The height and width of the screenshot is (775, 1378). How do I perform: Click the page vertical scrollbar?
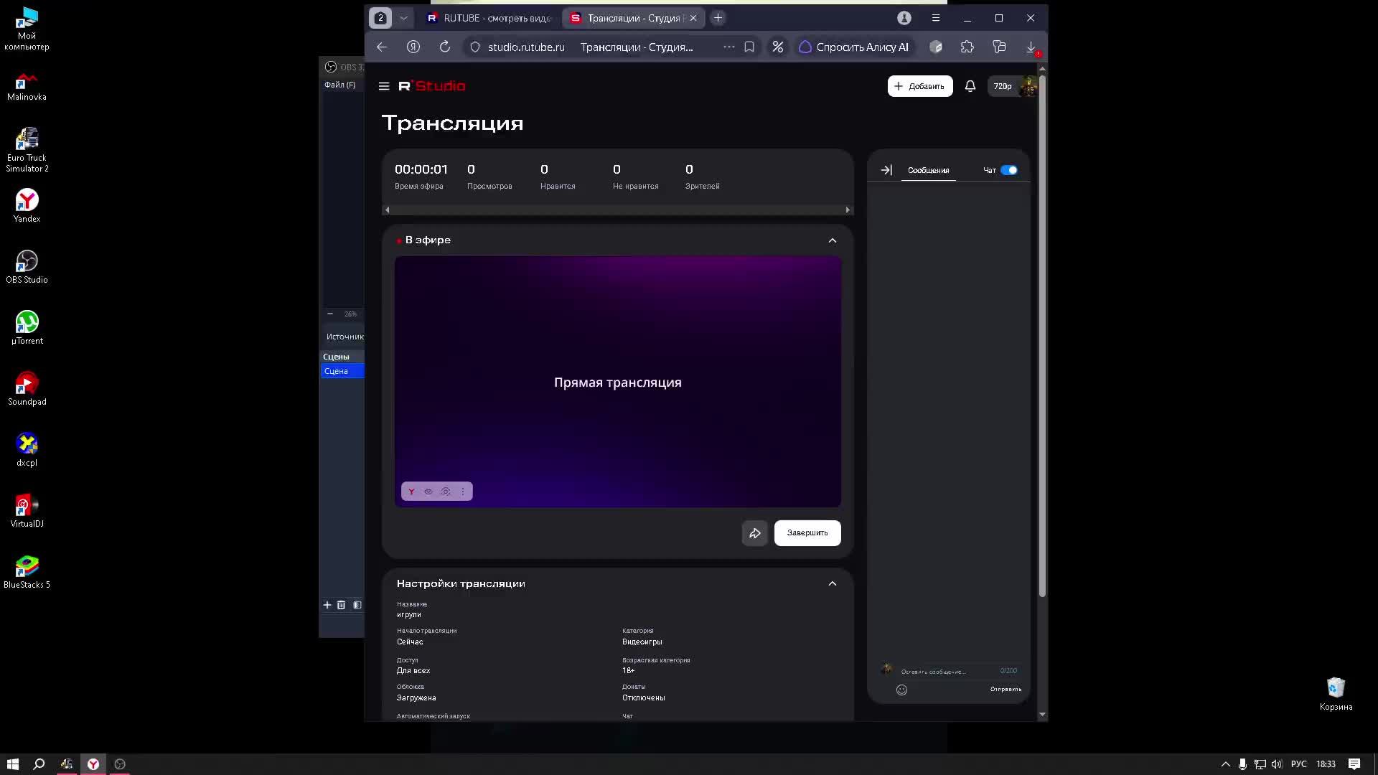(1042, 337)
